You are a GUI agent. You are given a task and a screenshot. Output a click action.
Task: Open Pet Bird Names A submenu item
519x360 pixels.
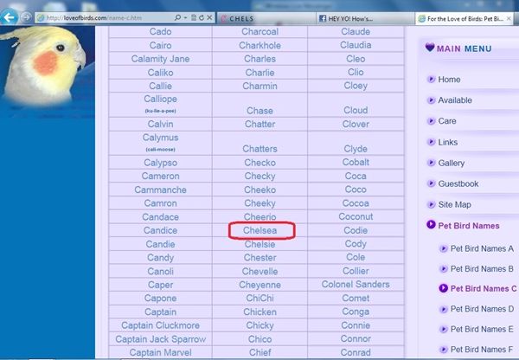[x=482, y=248]
